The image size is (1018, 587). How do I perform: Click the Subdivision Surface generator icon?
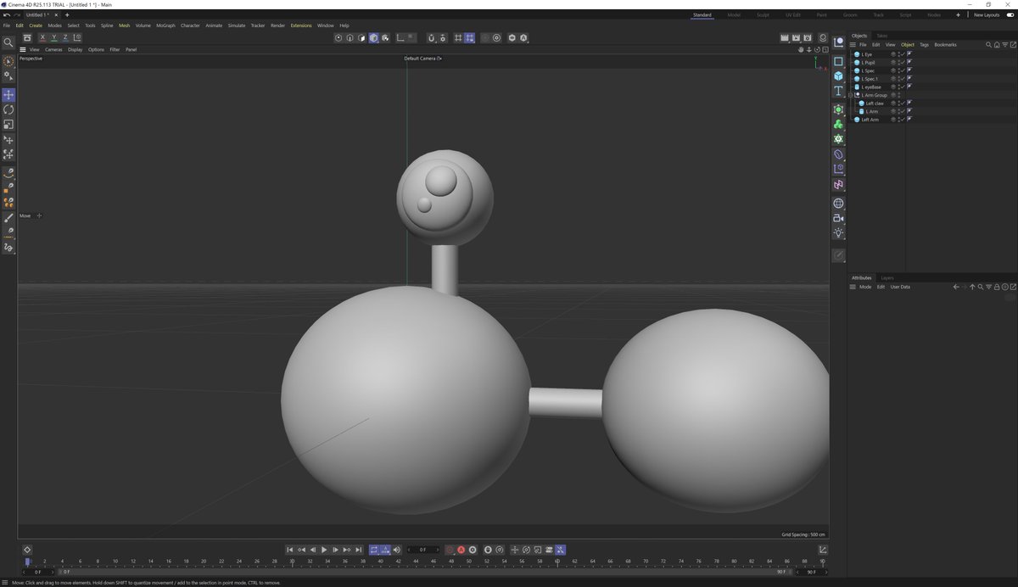[838, 109]
